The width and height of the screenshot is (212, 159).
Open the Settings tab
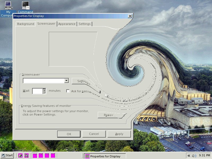(85, 24)
